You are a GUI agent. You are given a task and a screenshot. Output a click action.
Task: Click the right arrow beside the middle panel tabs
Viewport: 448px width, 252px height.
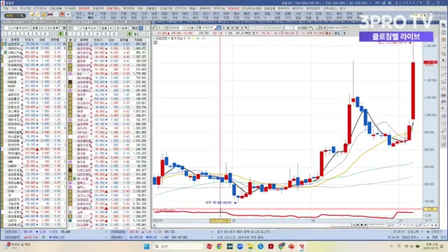pos(148,34)
